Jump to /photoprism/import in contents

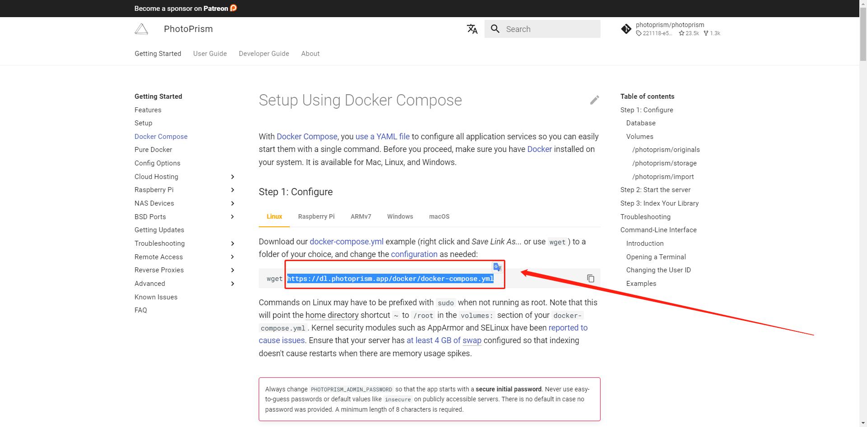click(x=663, y=177)
